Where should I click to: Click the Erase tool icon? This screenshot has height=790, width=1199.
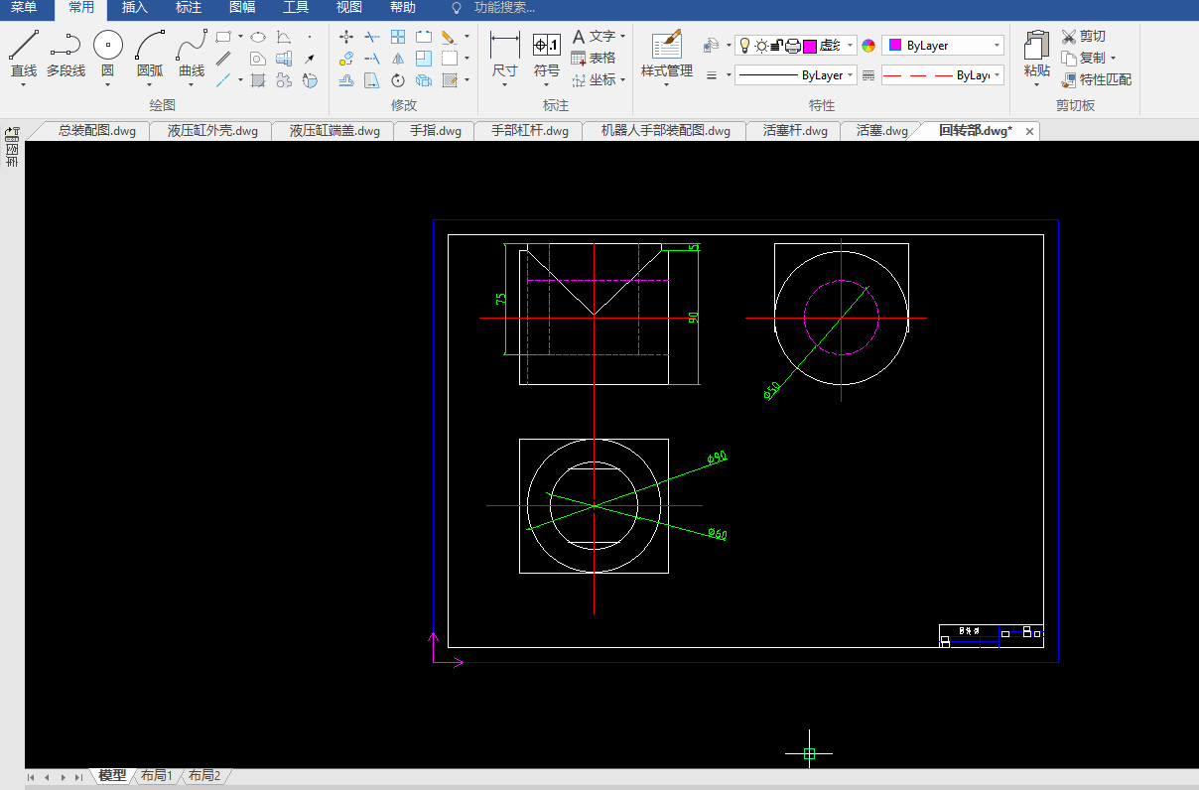tap(448, 37)
